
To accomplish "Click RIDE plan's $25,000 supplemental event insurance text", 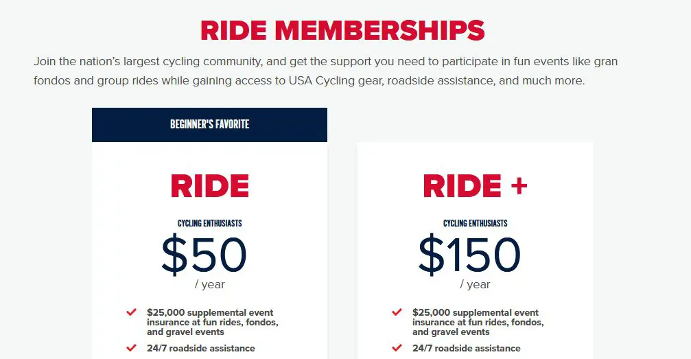I will tap(213, 323).
